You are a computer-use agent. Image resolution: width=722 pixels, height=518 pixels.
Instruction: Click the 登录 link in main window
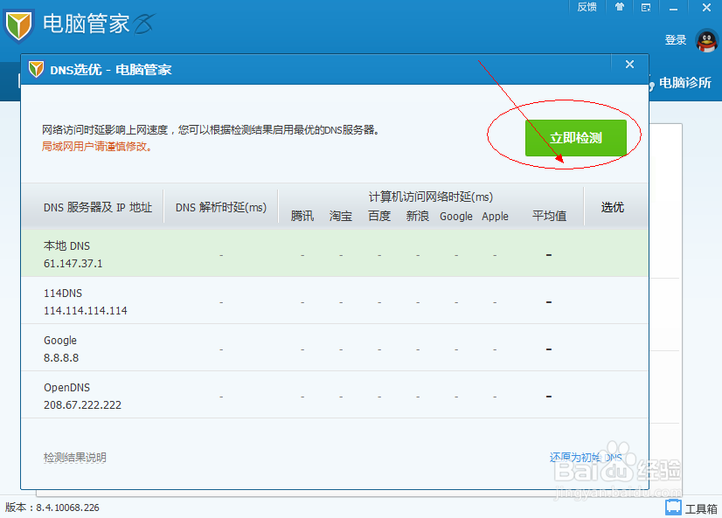click(x=676, y=40)
